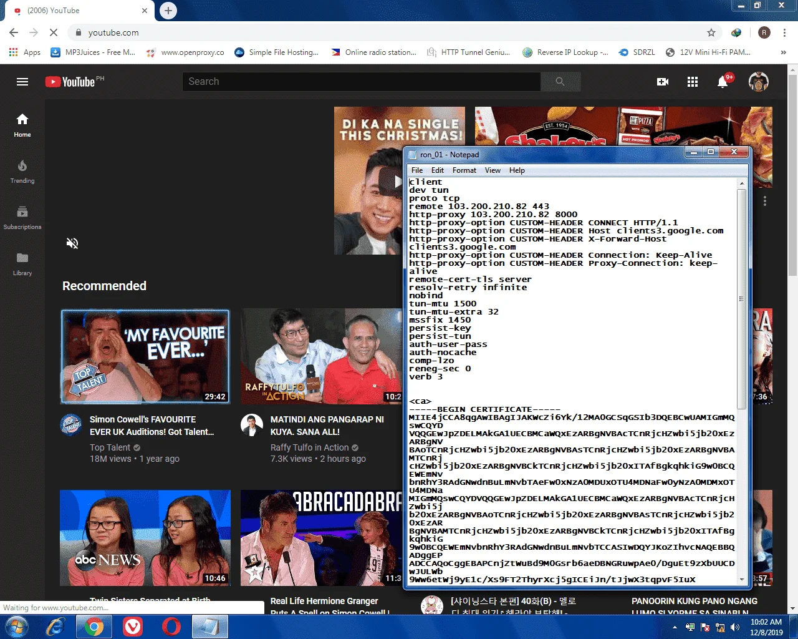The image size is (798, 639).
Task: Open Notepad Help menu
Action: click(517, 170)
